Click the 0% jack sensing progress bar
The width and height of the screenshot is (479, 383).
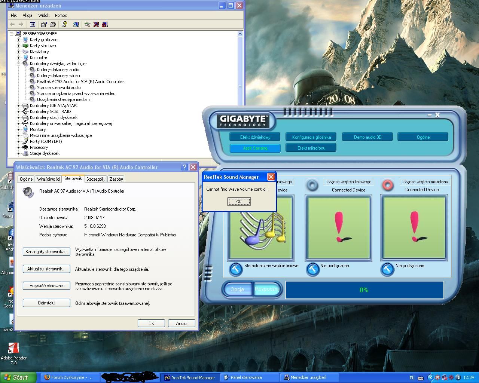click(364, 290)
